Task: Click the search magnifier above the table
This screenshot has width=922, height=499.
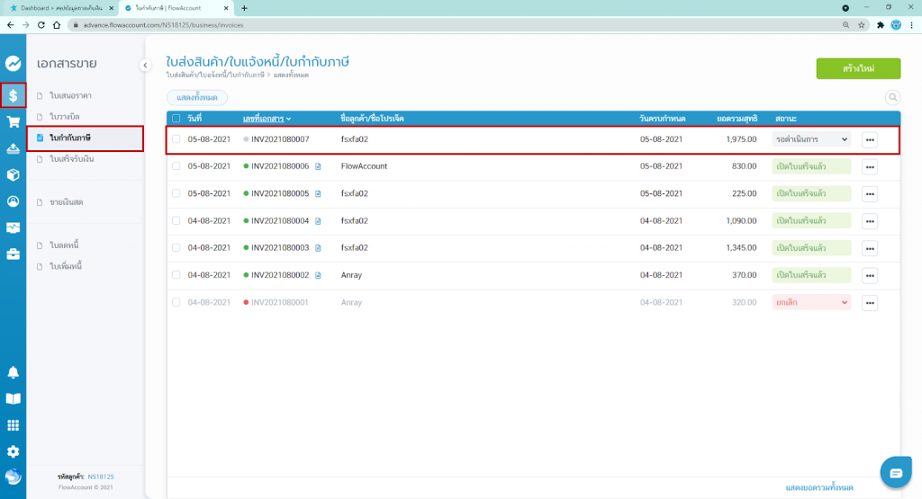Action: coord(892,97)
